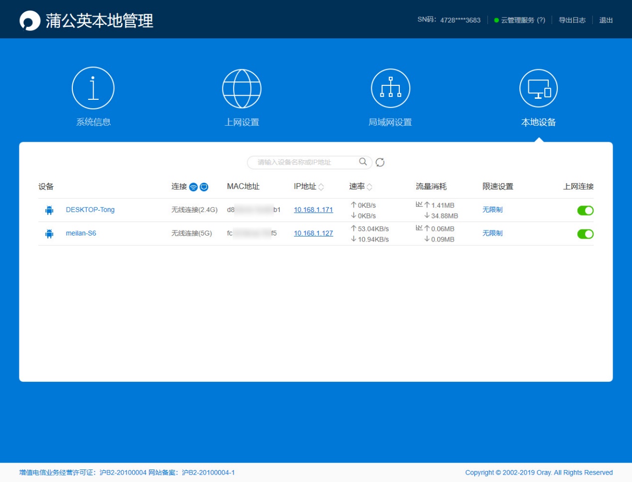The image size is (632, 482).
Task: Click the search magnifier icon
Action: 362,162
